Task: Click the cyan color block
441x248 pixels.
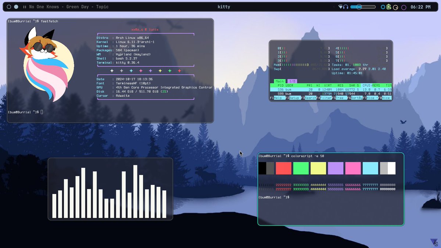Action: [370, 168]
